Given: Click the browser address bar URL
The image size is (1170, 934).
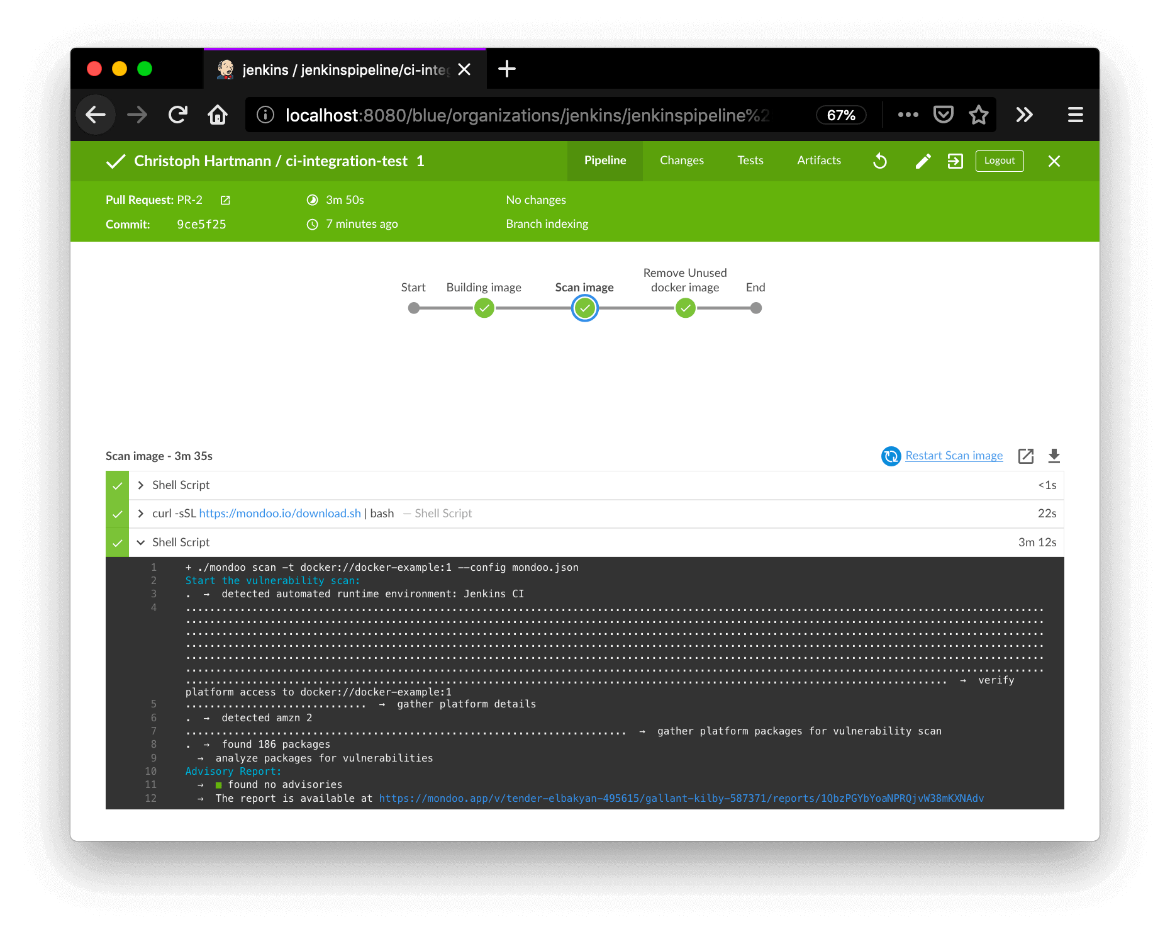Looking at the screenshot, I should pos(528,115).
